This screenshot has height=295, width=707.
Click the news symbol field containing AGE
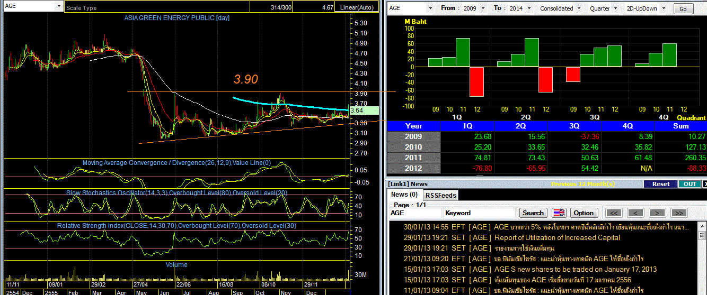pyautogui.click(x=416, y=213)
